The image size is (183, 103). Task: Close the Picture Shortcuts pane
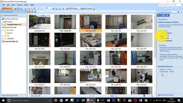click(26, 12)
